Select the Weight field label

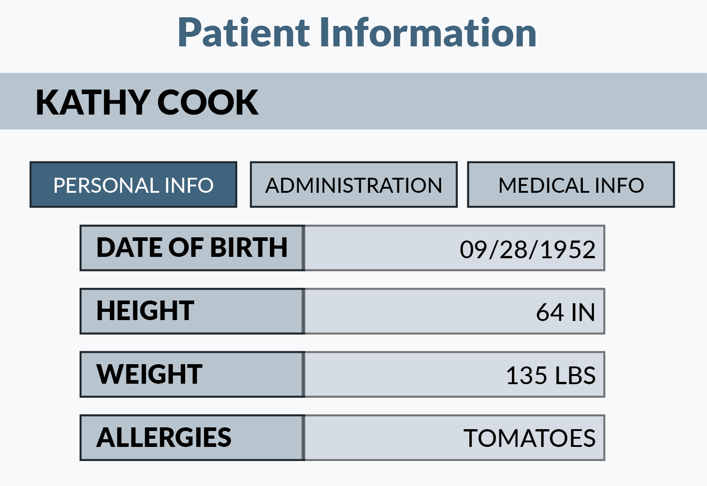tap(150, 375)
